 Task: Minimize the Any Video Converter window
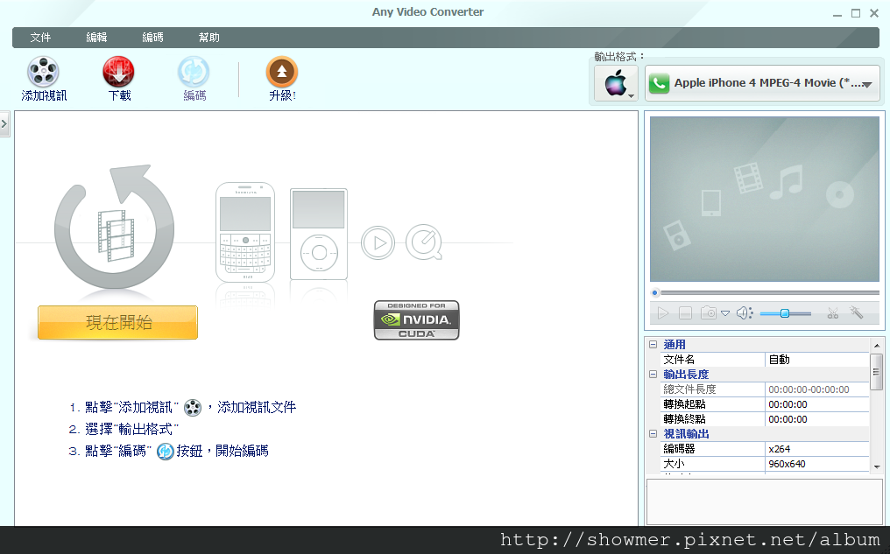[x=837, y=14]
